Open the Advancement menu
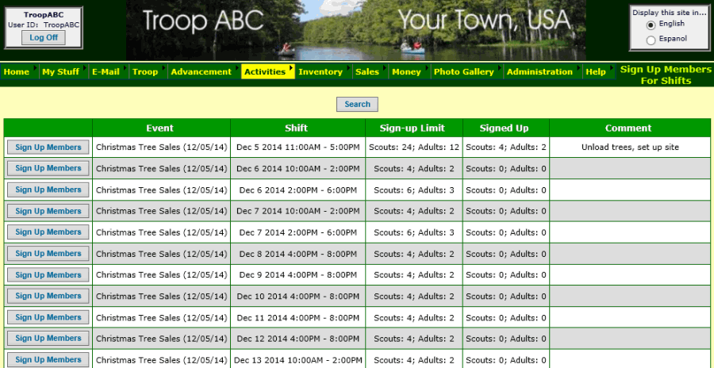Screen dimensions: 714x368 pyautogui.click(x=205, y=71)
